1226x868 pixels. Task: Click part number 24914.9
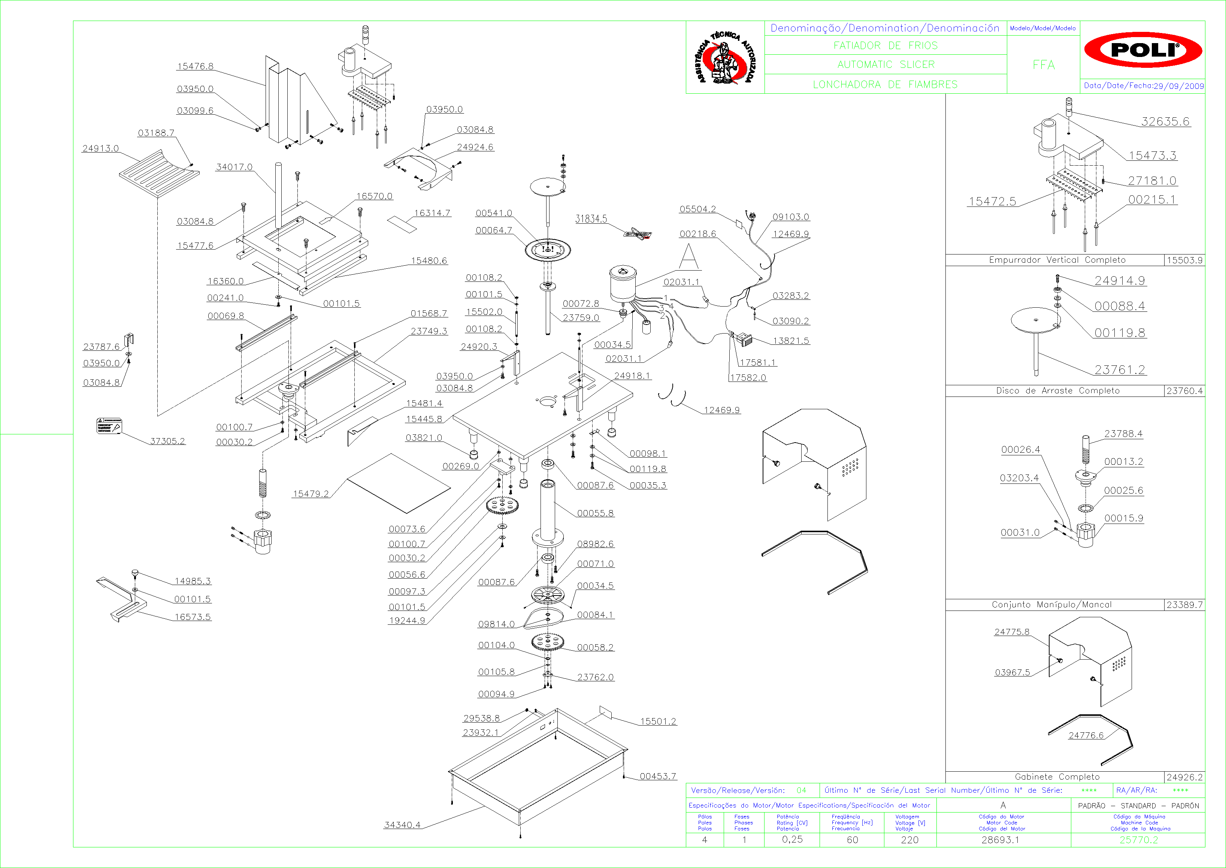(1120, 281)
